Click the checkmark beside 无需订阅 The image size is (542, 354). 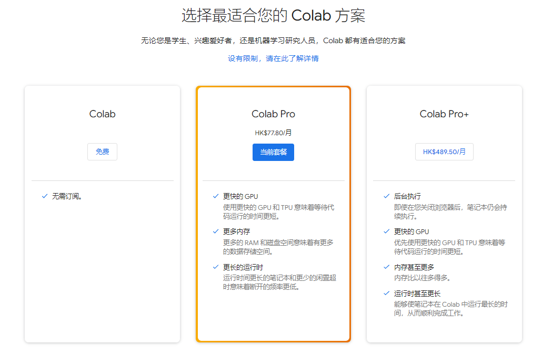pyautogui.click(x=45, y=196)
